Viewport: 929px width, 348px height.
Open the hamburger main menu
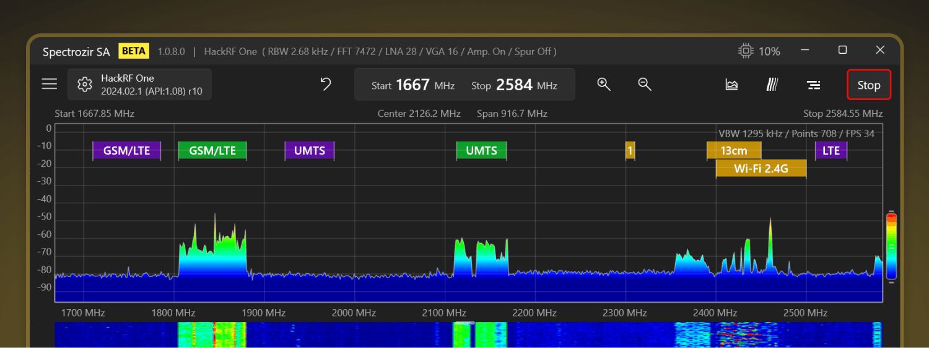pos(50,84)
